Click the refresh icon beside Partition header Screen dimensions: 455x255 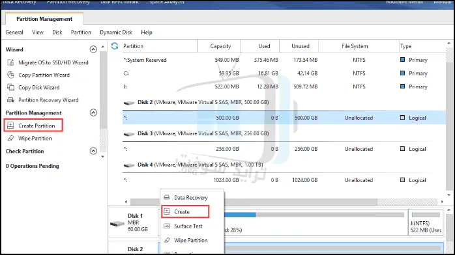pos(115,46)
